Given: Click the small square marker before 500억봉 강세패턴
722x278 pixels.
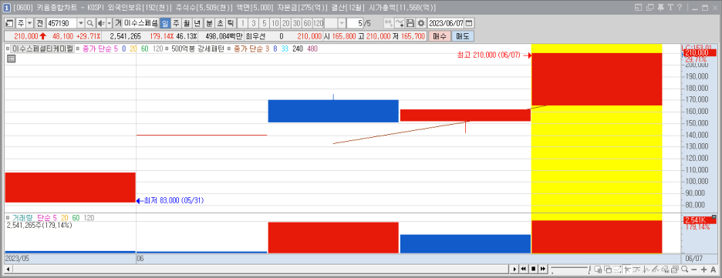Looking at the screenshot, I should [x=167, y=49].
